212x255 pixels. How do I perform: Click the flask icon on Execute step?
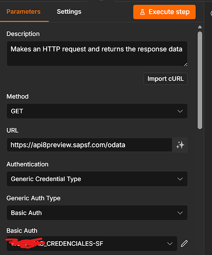pos(142,12)
